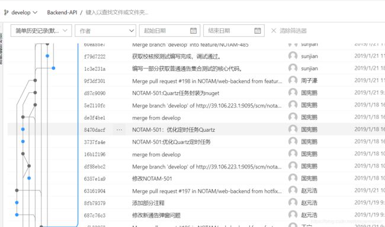Open commit hash 3737fa4e

click(x=95, y=142)
